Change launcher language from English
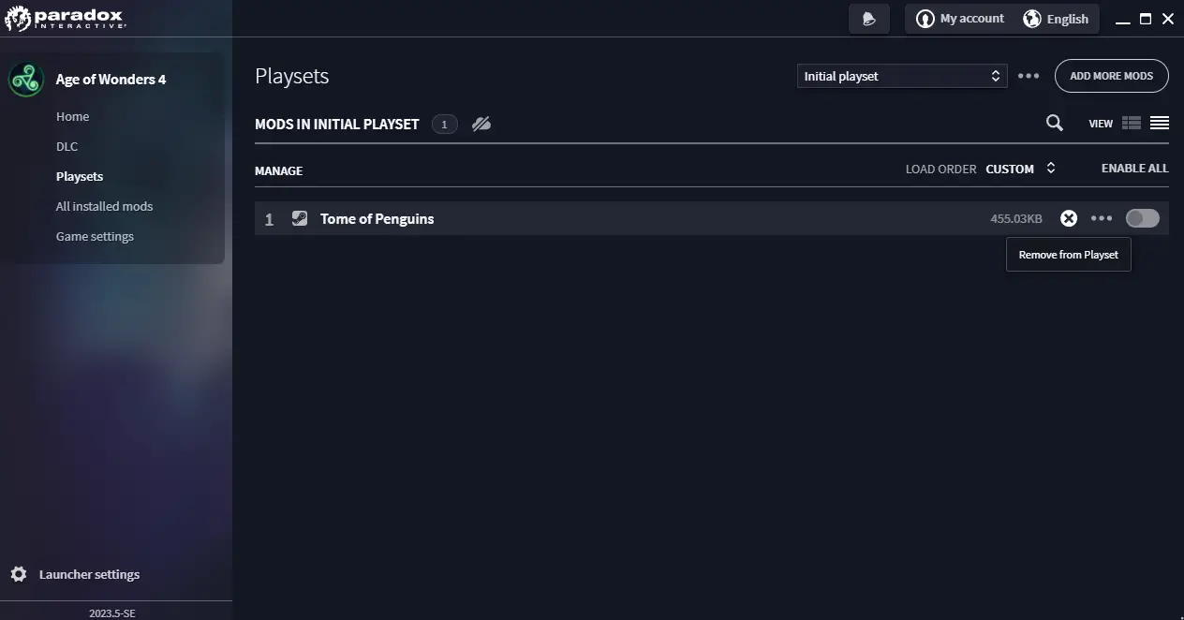Screen dimensions: 1184x620 [1056, 19]
